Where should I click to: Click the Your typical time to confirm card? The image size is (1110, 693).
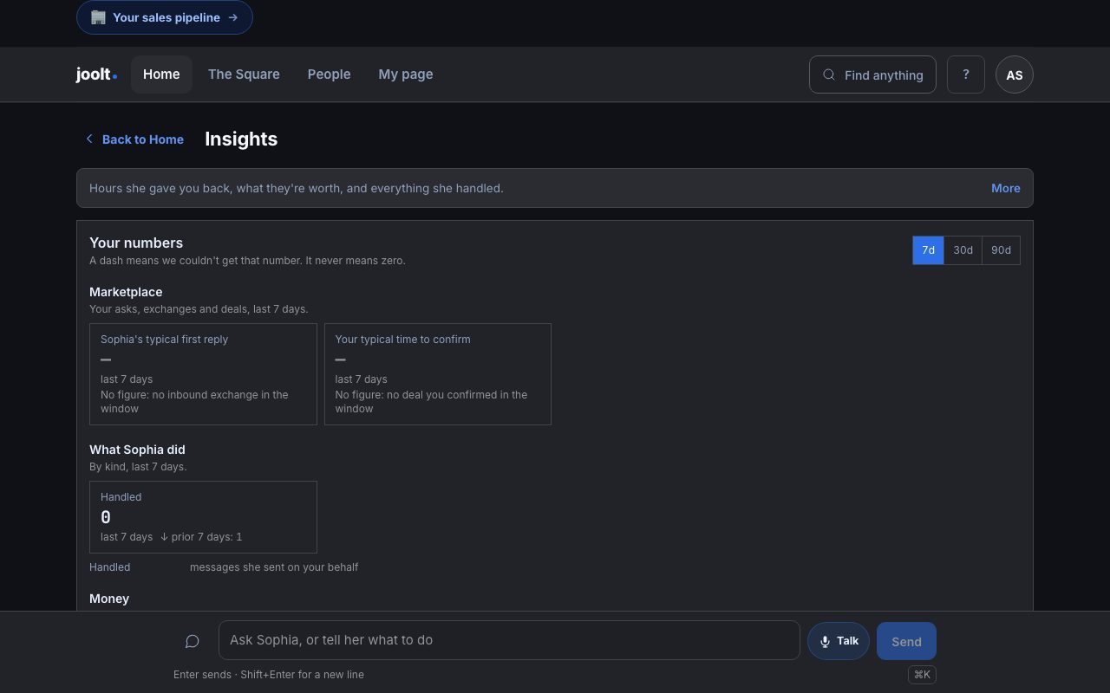(438, 374)
